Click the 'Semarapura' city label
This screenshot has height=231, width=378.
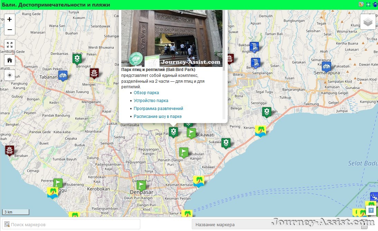(327, 73)
